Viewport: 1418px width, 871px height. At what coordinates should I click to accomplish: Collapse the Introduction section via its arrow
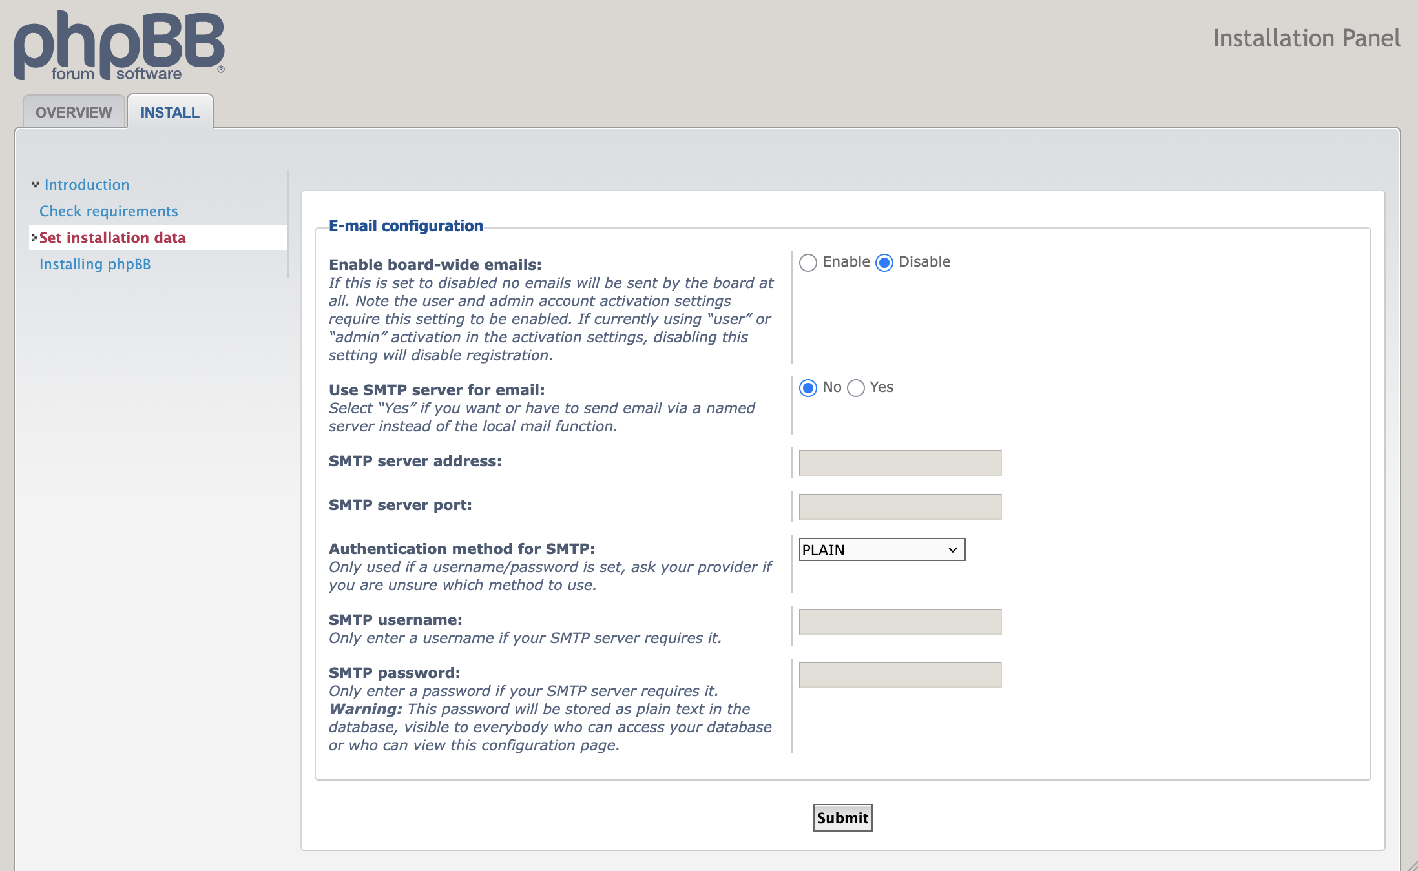(x=35, y=183)
